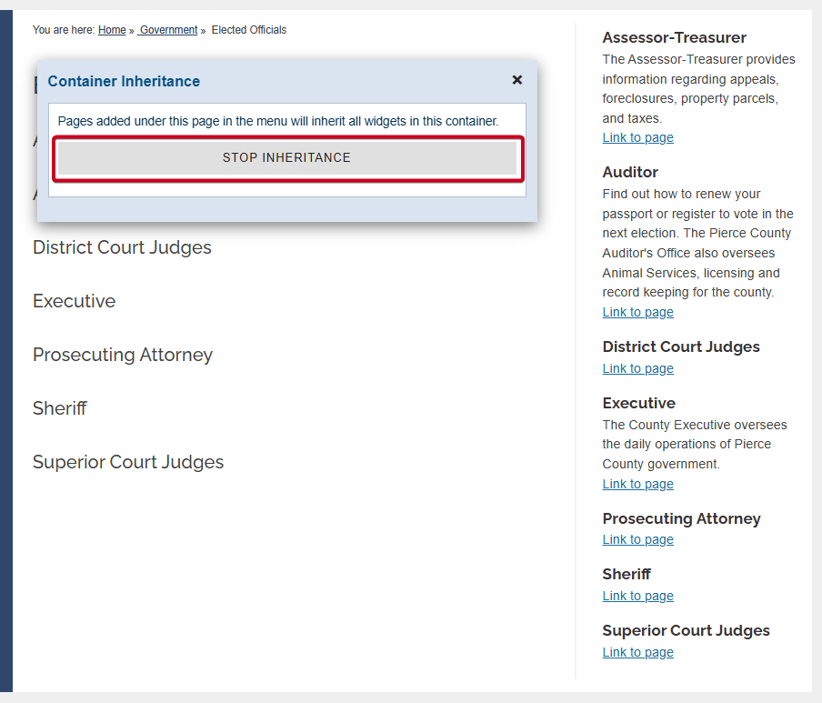Click the Stop Inheritance button
The height and width of the screenshot is (703, 822).
pos(287,158)
